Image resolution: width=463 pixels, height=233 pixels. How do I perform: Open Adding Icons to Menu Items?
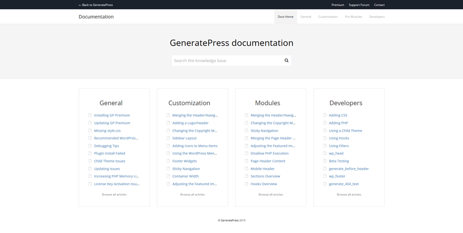(195, 146)
